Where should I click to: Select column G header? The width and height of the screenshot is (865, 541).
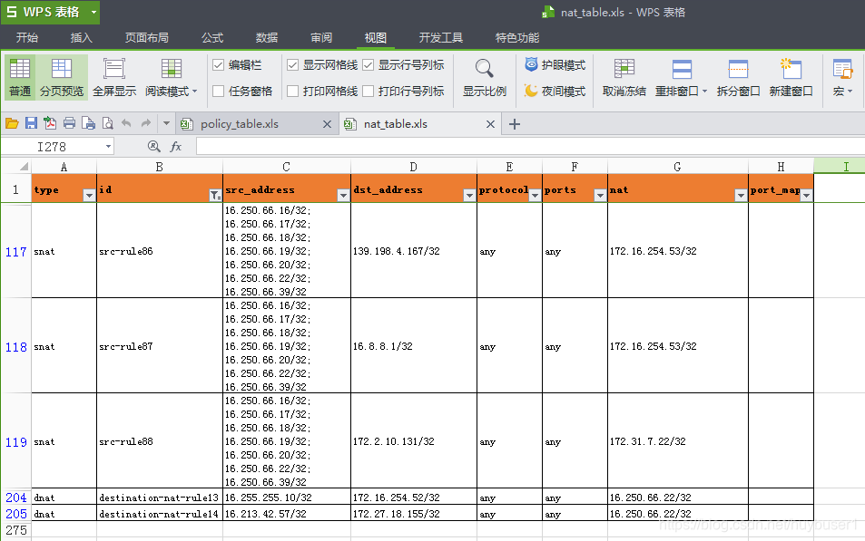(x=677, y=167)
